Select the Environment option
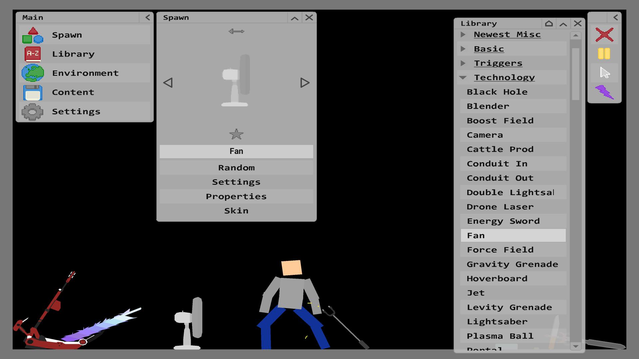The width and height of the screenshot is (639, 359). (x=85, y=73)
